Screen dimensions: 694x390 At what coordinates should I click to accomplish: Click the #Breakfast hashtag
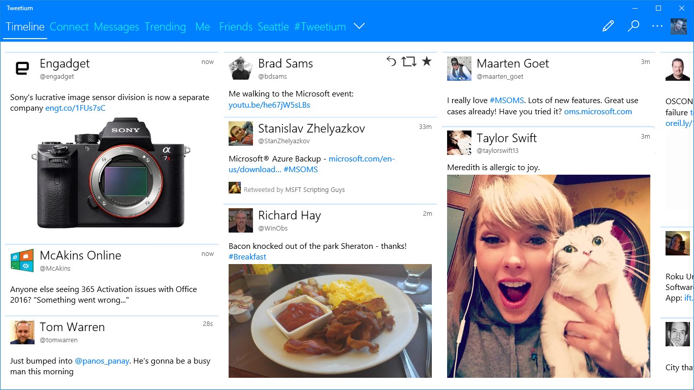[247, 257]
